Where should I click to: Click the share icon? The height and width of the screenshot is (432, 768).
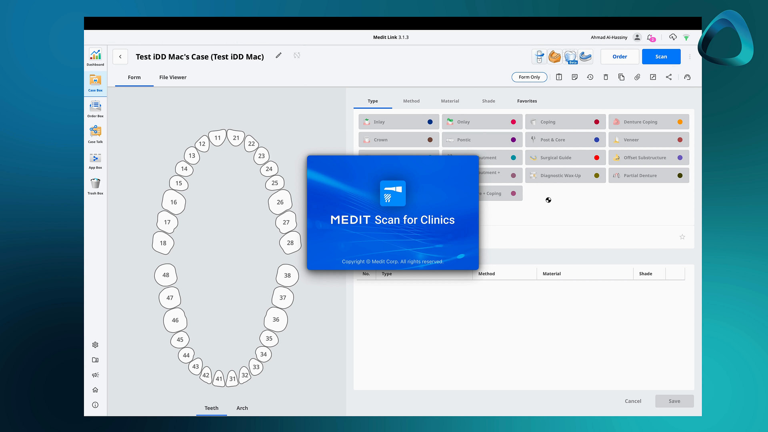tap(669, 77)
